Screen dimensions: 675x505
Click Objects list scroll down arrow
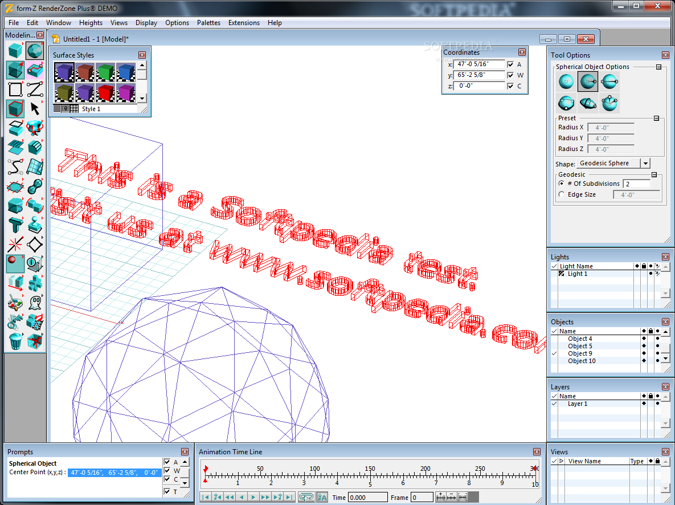point(665,359)
